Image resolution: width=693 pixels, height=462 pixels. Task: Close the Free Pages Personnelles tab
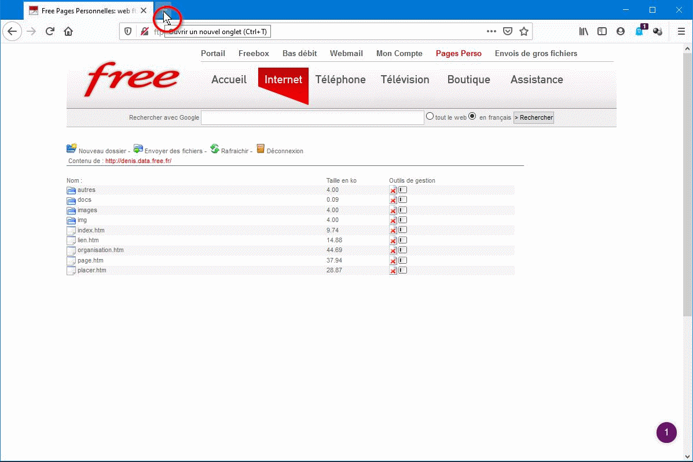pos(144,10)
